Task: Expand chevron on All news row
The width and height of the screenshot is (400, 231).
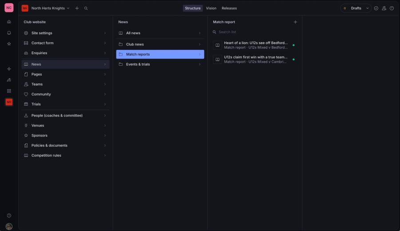Action: (200, 33)
